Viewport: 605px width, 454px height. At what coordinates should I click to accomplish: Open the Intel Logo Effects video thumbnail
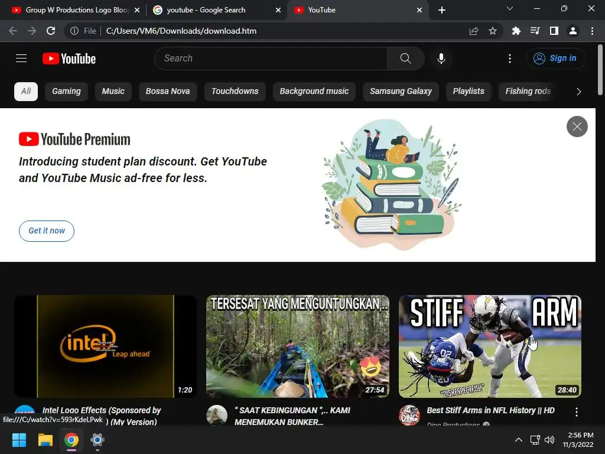point(105,346)
